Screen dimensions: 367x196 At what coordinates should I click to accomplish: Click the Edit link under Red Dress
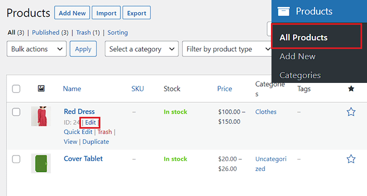90,122
